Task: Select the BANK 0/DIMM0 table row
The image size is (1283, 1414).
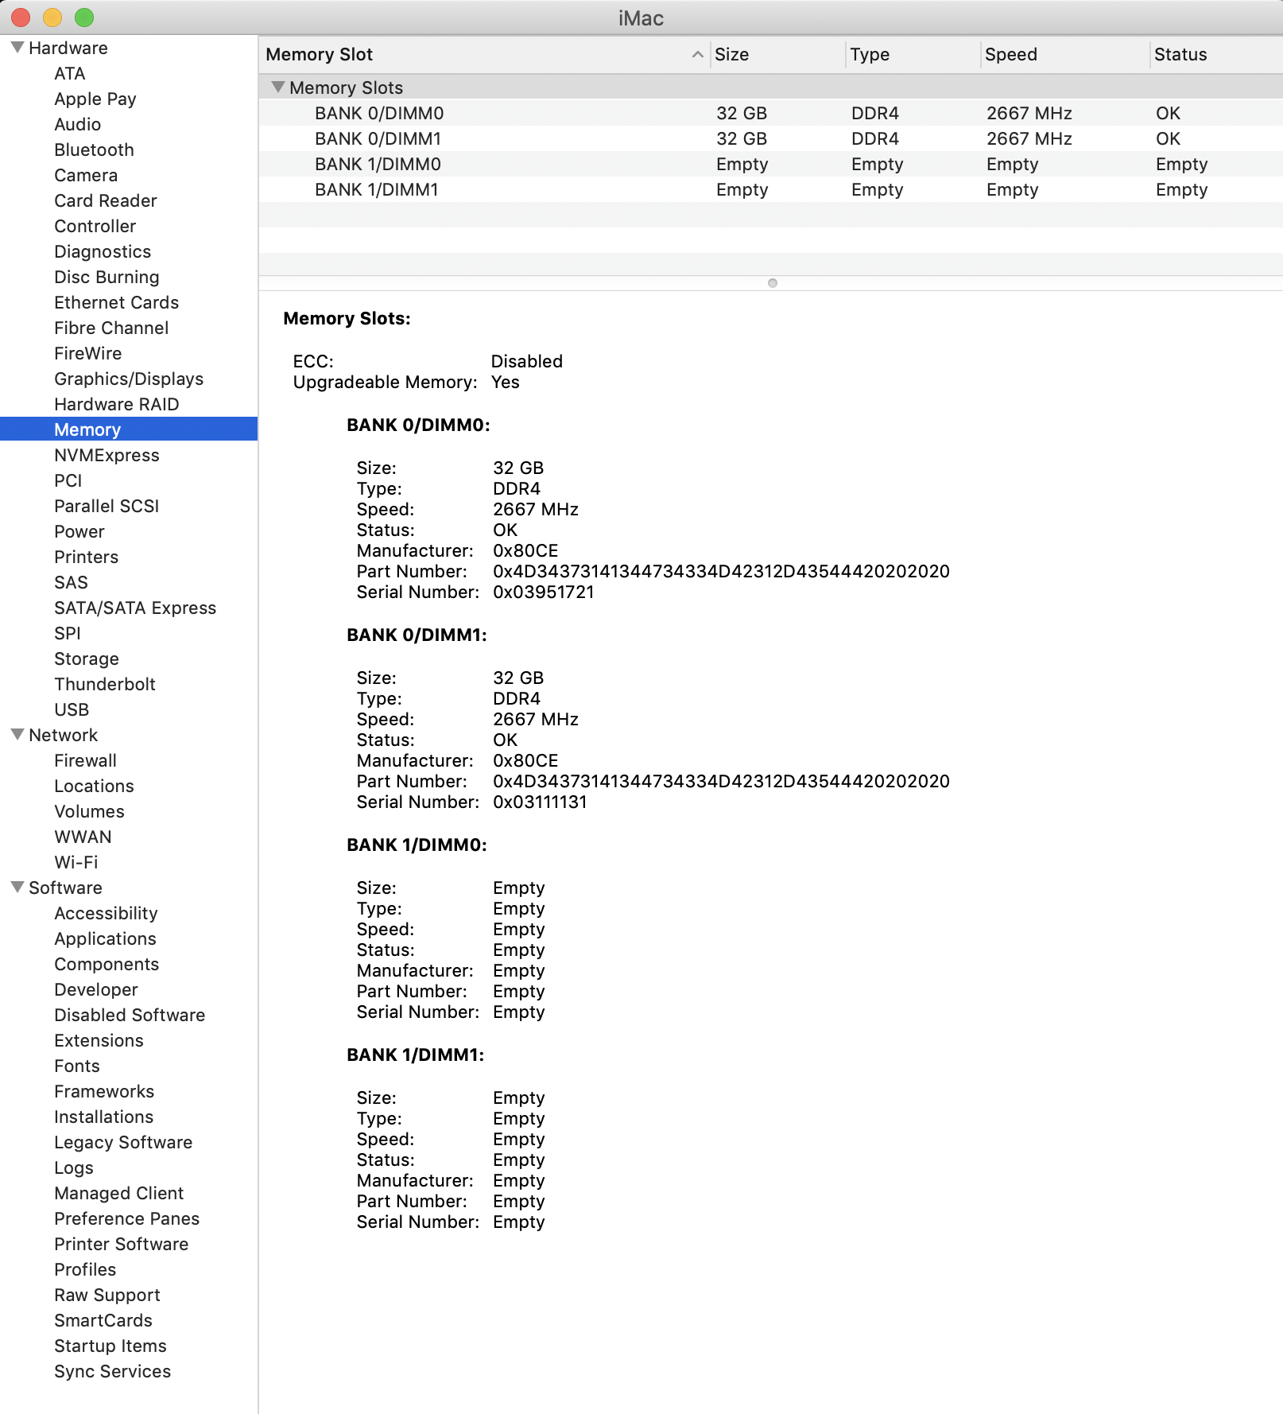Action: pos(770,113)
